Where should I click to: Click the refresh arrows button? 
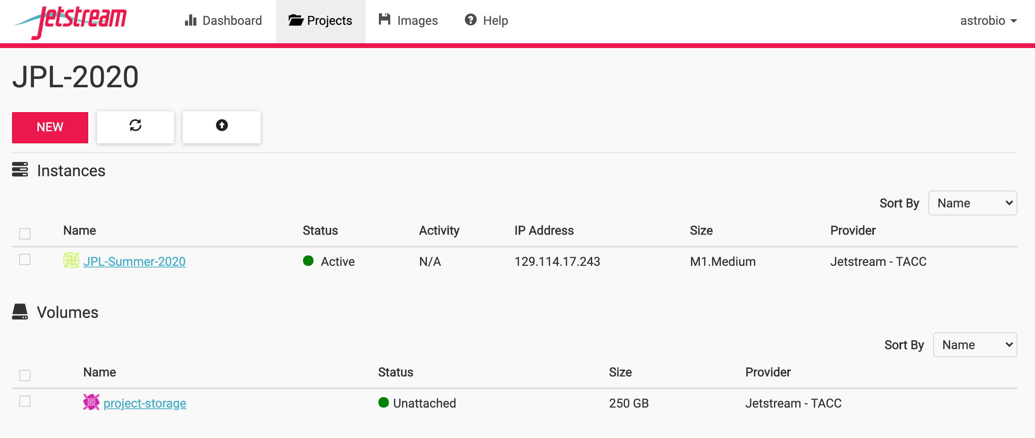135,127
